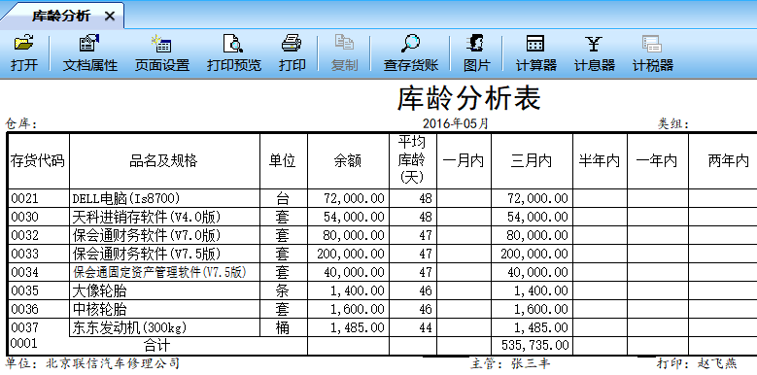Select inventory code 0033 cell

pos(38,254)
